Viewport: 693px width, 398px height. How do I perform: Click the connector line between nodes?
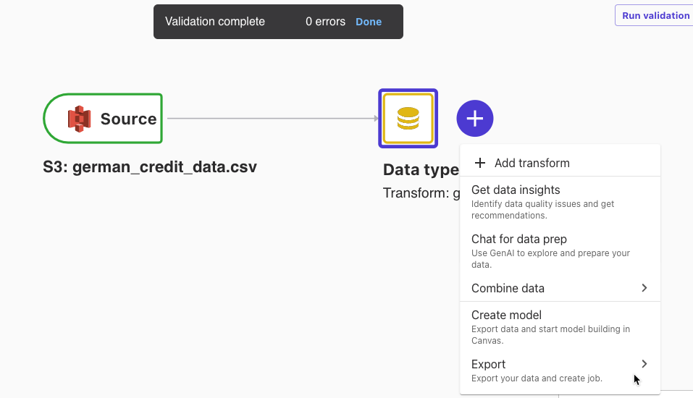point(272,119)
